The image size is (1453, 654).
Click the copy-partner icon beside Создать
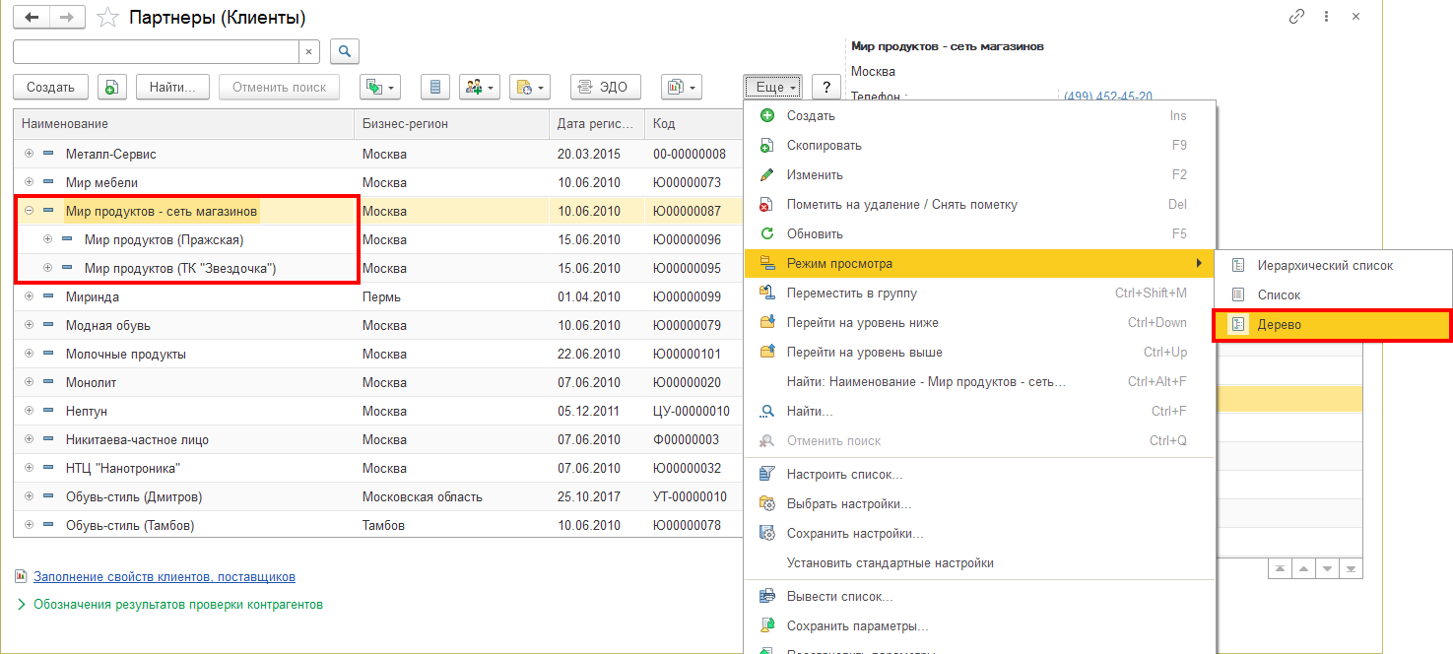pos(112,88)
